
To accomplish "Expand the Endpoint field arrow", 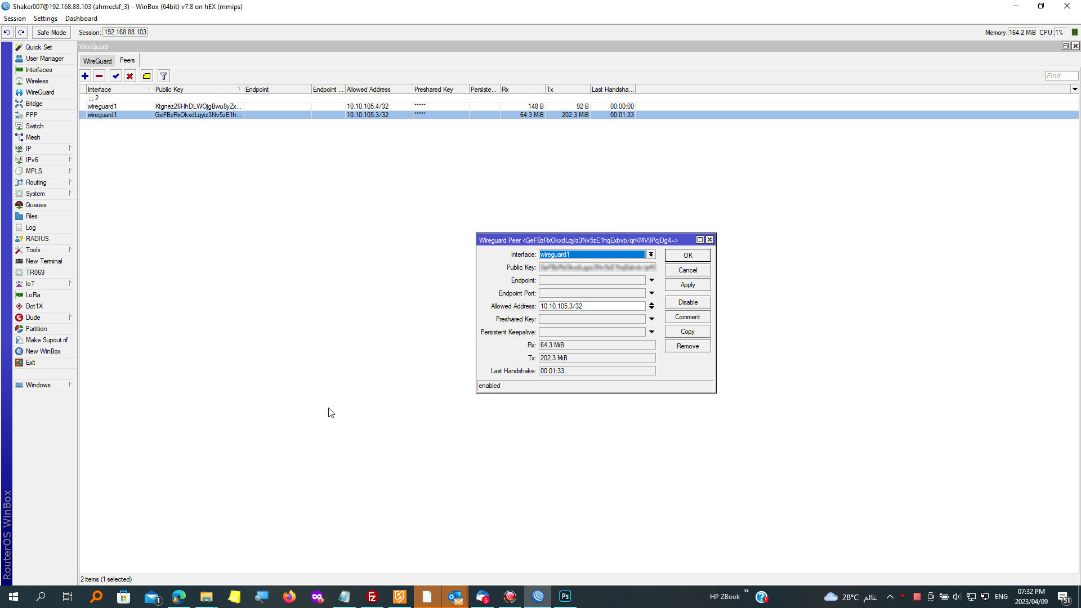I will (x=651, y=280).
